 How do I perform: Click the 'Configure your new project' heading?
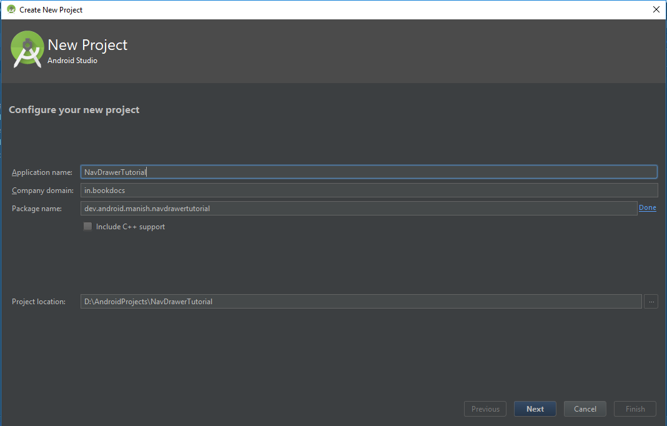pos(74,110)
